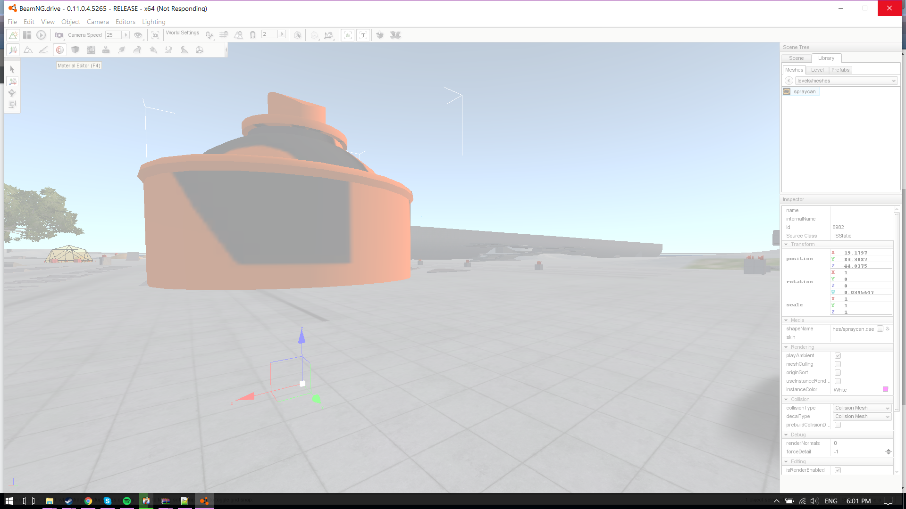Screen dimensions: 906x509
Task: Open Spotify from the taskbar
Action: point(126,501)
